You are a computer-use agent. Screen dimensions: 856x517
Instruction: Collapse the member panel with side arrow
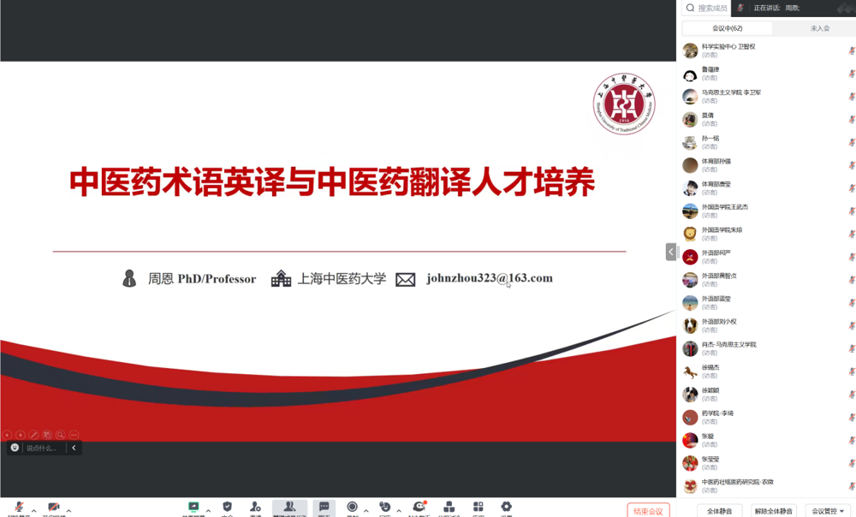coord(671,252)
